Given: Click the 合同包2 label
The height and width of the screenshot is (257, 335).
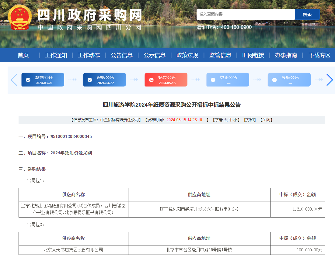Looking at the screenshot, I should point(36,224).
